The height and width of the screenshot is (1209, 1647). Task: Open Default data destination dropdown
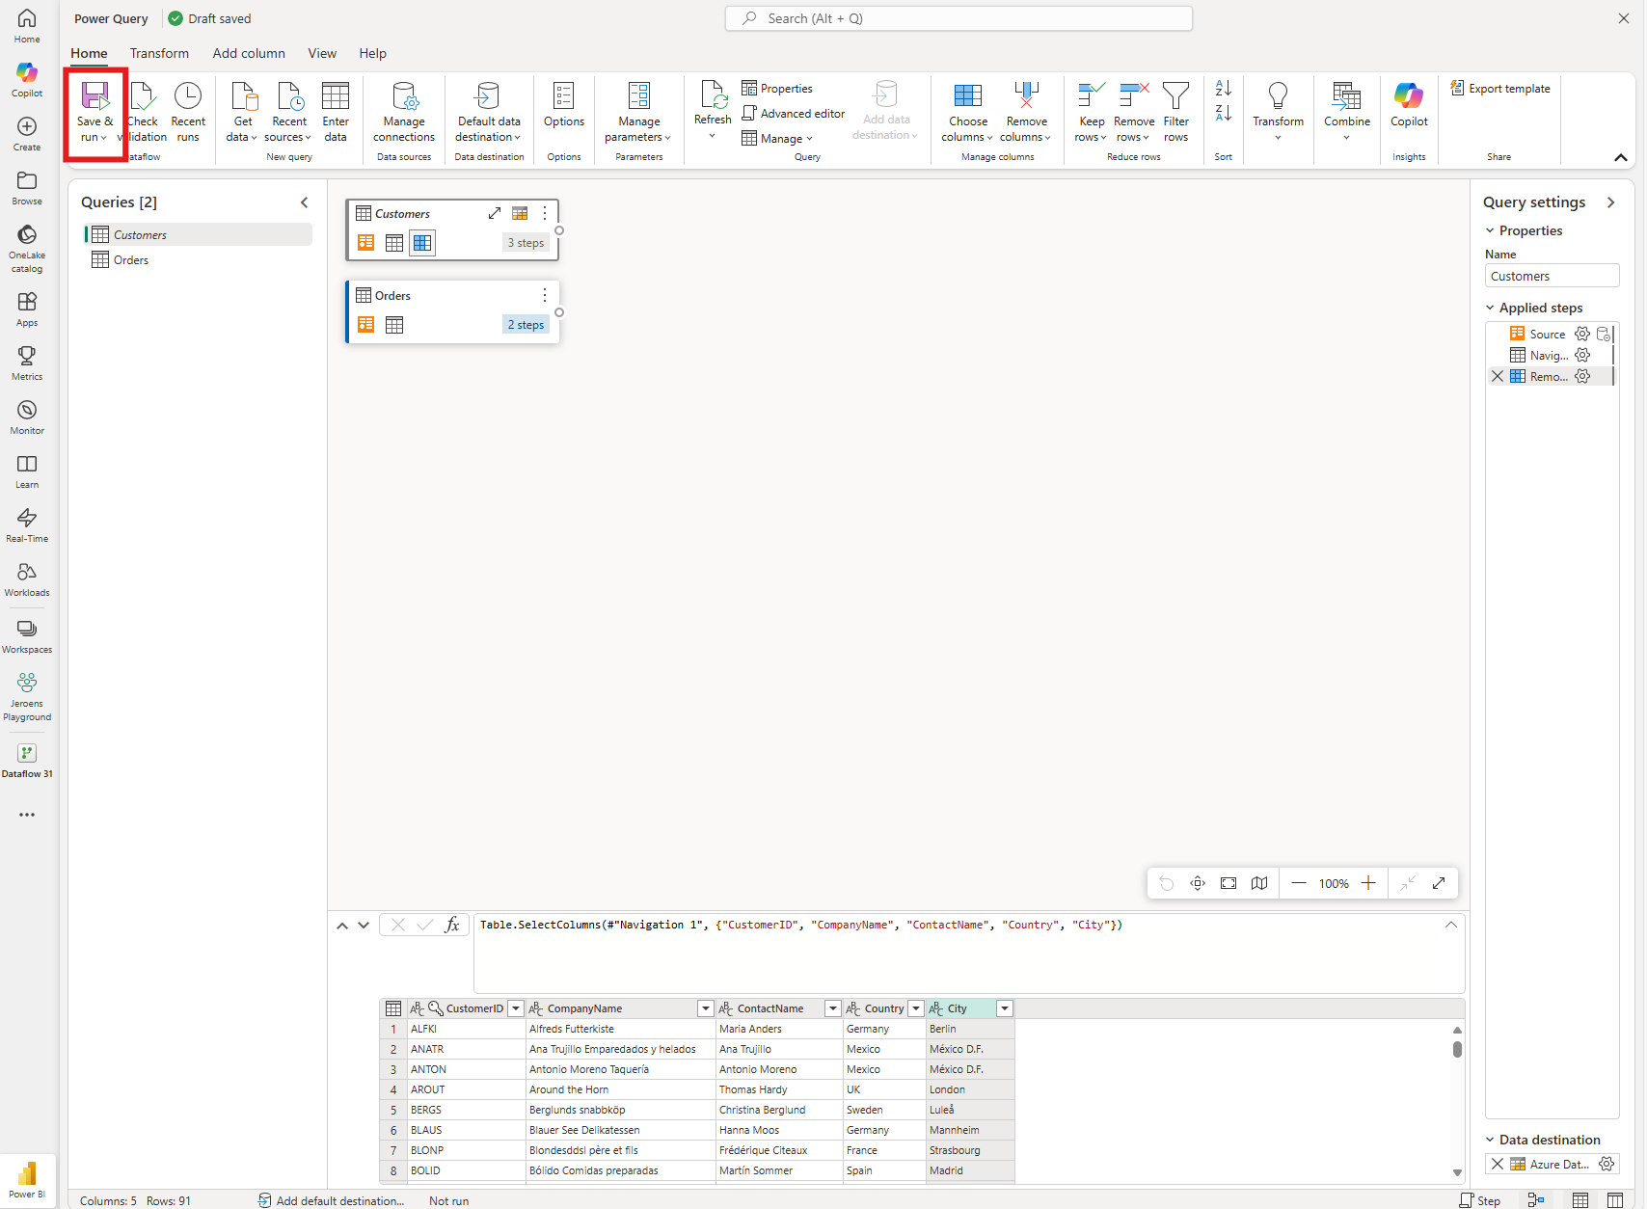point(489,113)
